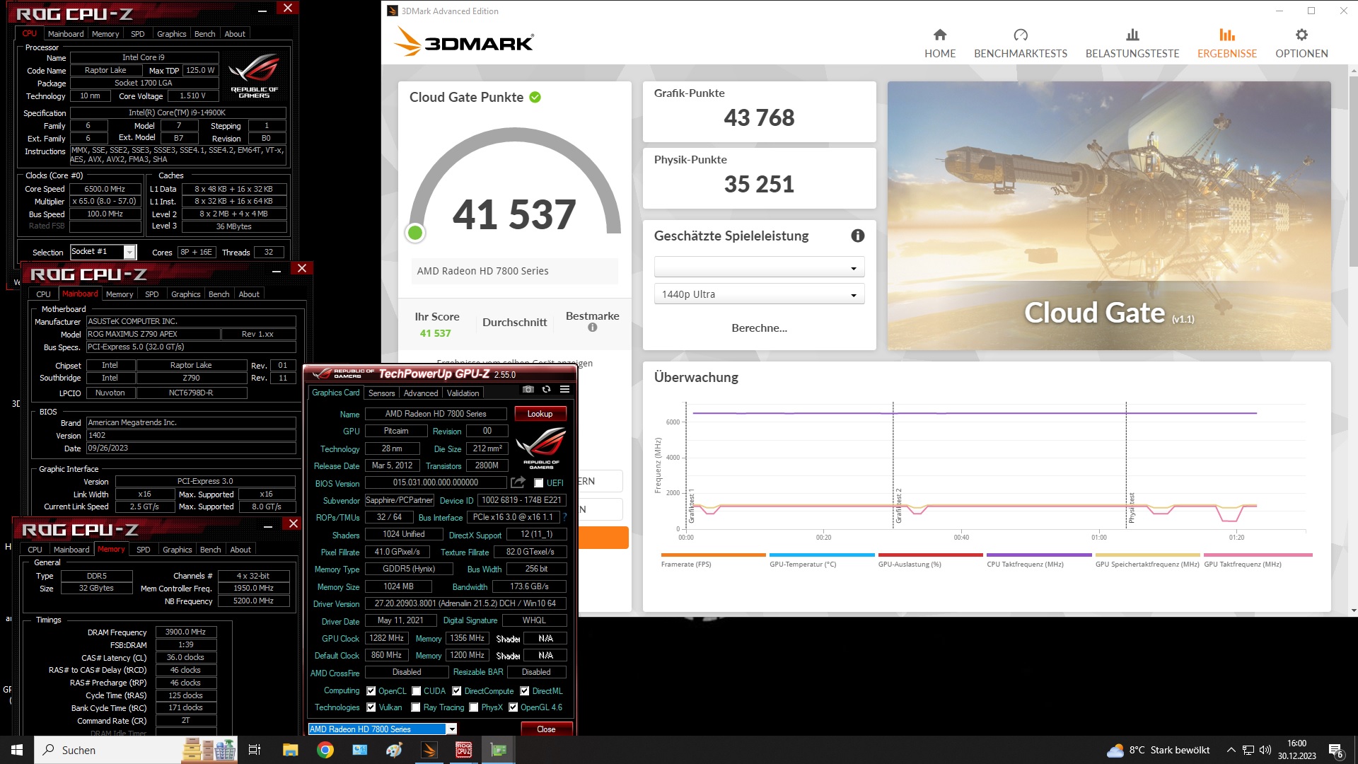Open the Paint palette taskbar icon
The image size is (1358, 764).
click(394, 750)
